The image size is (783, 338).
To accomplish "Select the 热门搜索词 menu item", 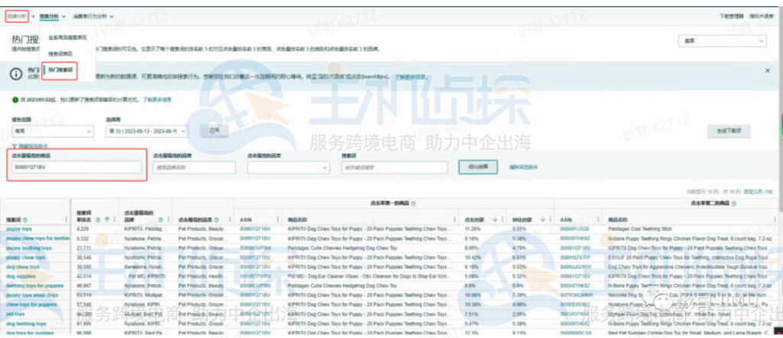I will (60, 70).
